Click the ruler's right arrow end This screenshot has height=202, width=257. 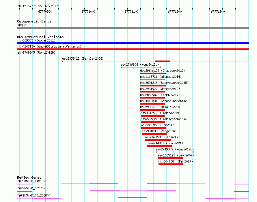248,9
